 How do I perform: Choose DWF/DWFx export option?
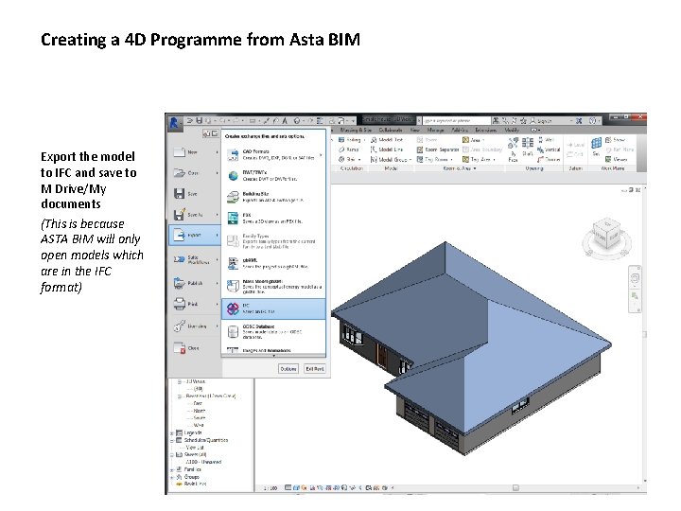pyautogui.click(x=273, y=176)
